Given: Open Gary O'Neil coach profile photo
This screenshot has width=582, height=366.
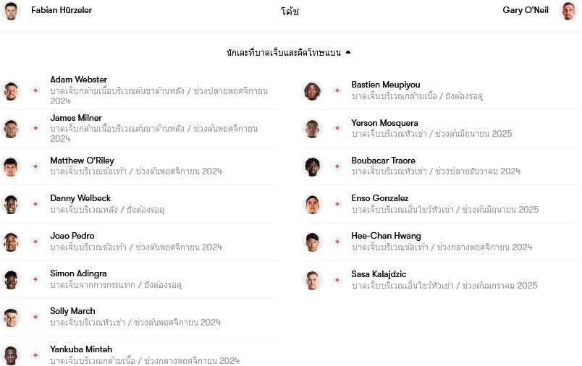Looking at the screenshot, I should click(x=568, y=11).
